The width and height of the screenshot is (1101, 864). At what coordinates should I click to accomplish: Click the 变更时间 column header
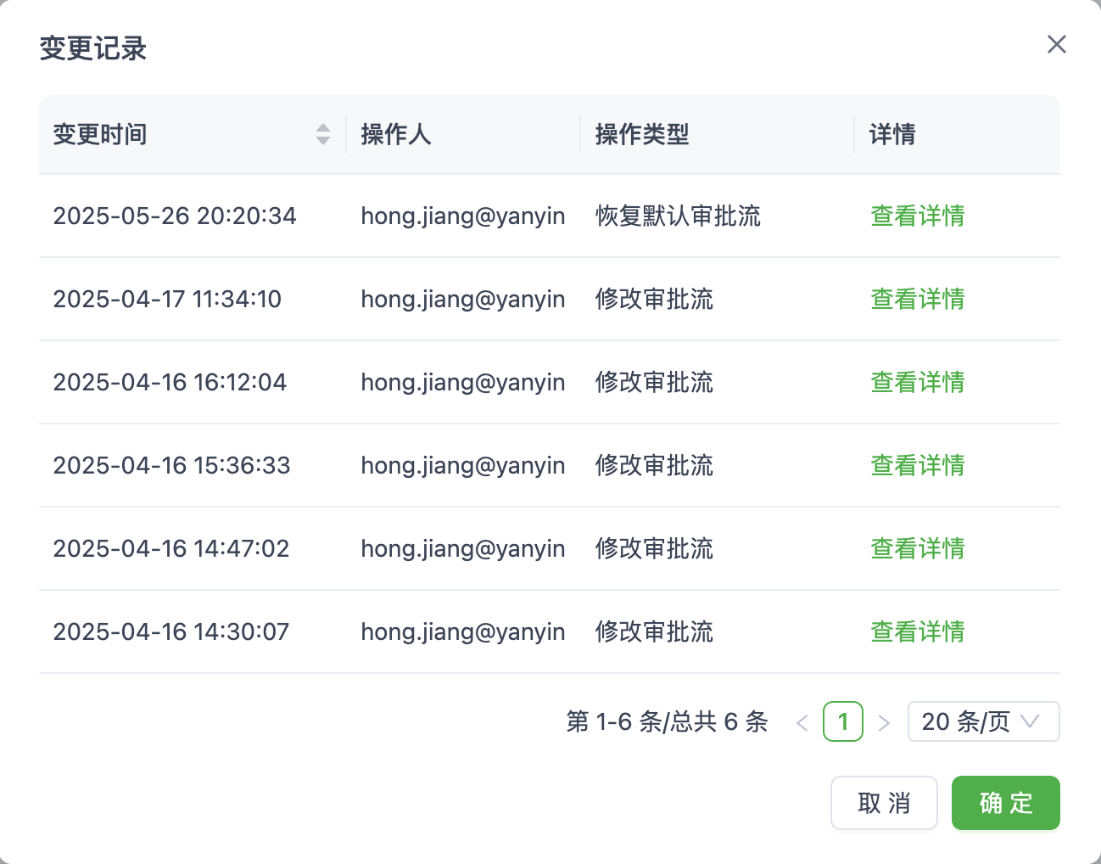click(x=100, y=134)
